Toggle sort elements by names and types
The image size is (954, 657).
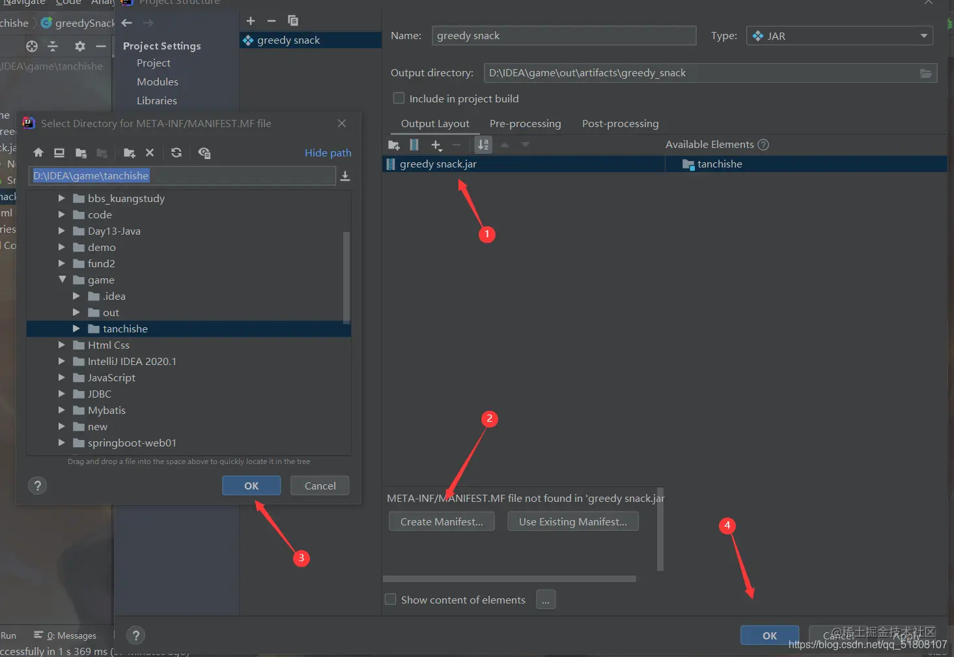[x=483, y=145]
